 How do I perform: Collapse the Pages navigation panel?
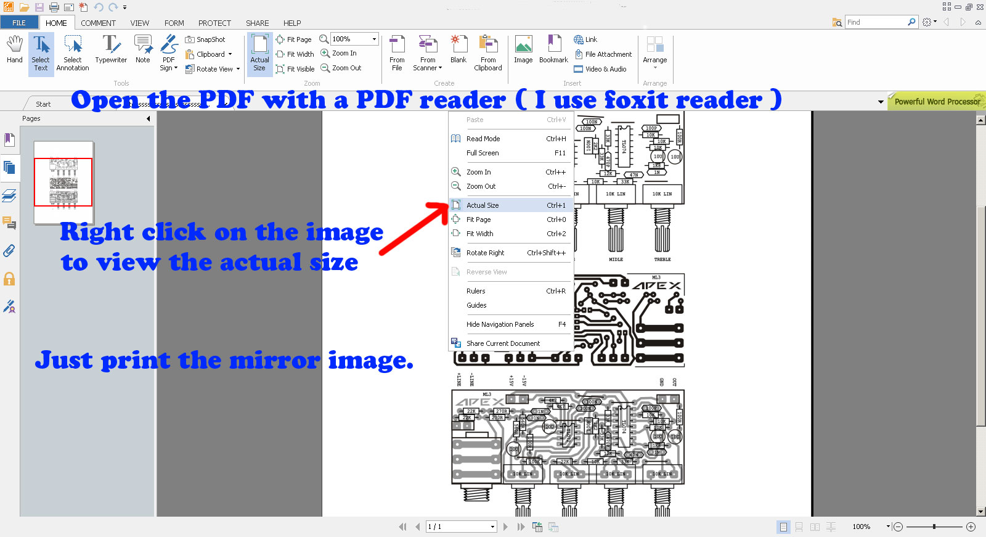148,118
